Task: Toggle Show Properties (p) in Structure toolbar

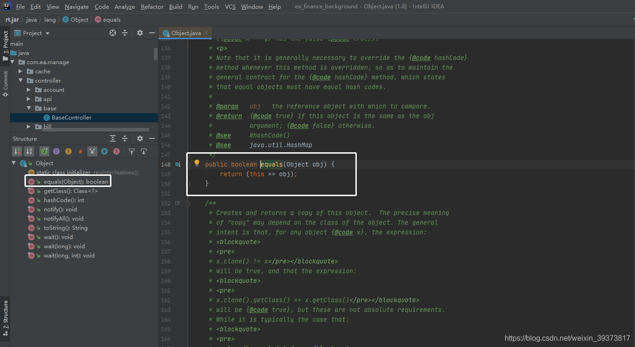Action: 56,151
